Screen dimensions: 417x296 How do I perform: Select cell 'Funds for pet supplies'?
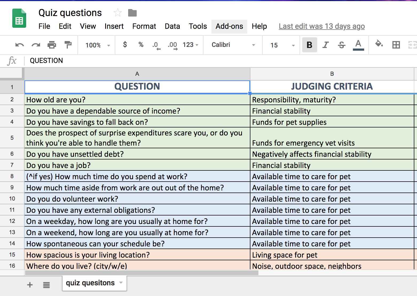pos(332,122)
